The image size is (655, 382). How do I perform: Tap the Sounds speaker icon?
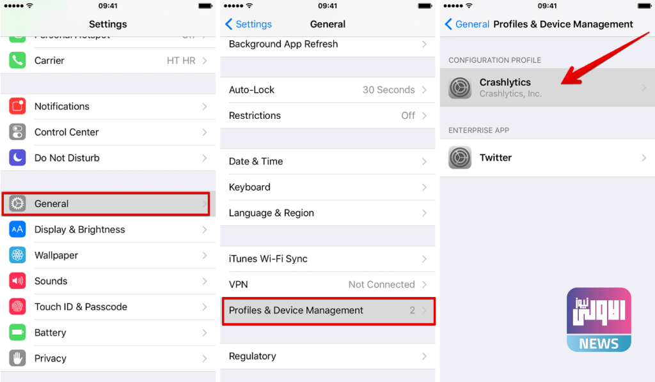(x=17, y=281)
